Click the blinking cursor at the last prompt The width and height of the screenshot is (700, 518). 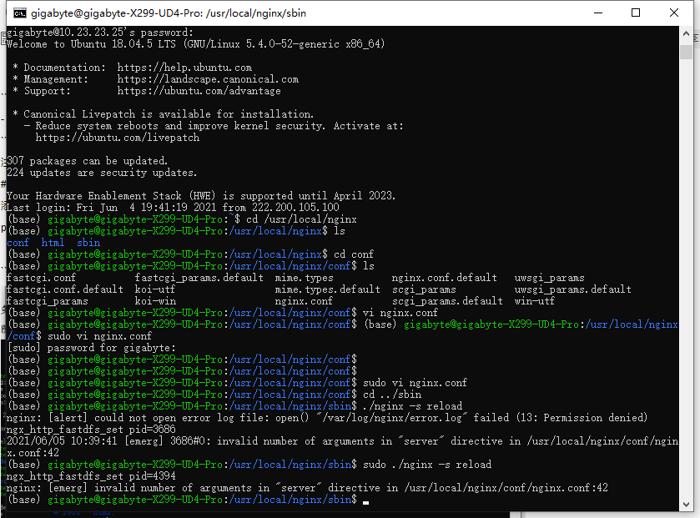366,502
